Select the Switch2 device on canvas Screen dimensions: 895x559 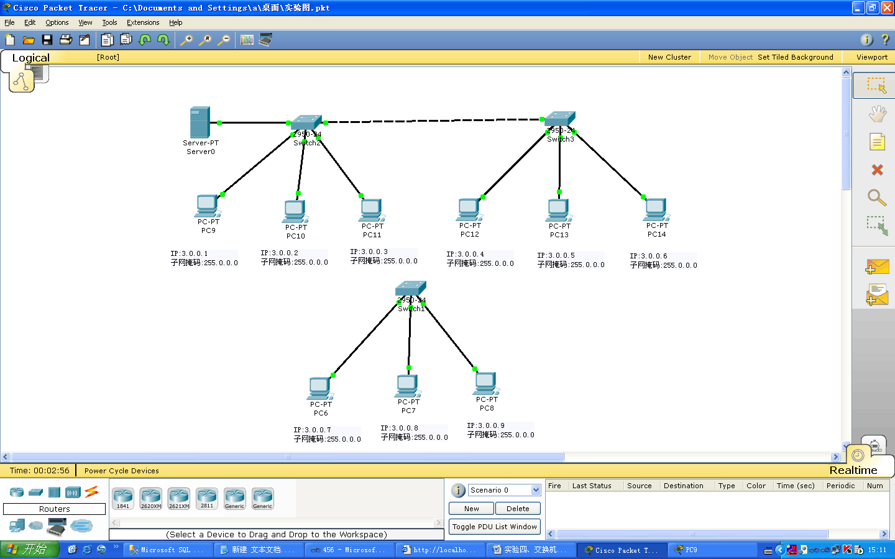click(306, 122)
